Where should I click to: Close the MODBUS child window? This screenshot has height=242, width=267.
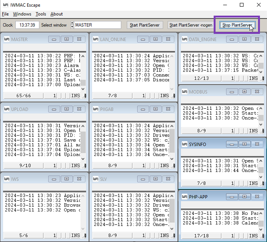[257, 92]
